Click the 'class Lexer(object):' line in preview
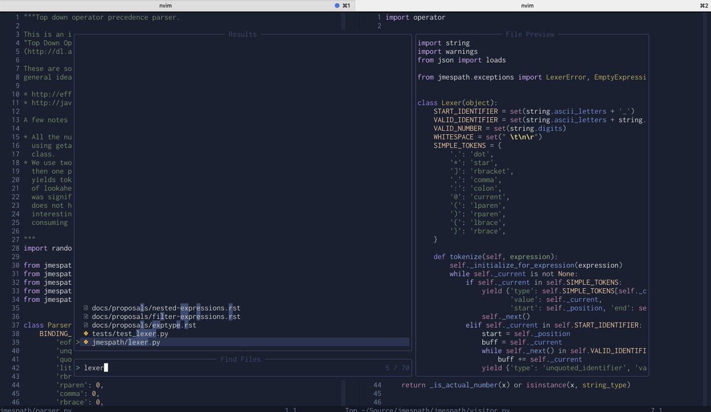This screenshot has height=412, width=711. (457, 103)
